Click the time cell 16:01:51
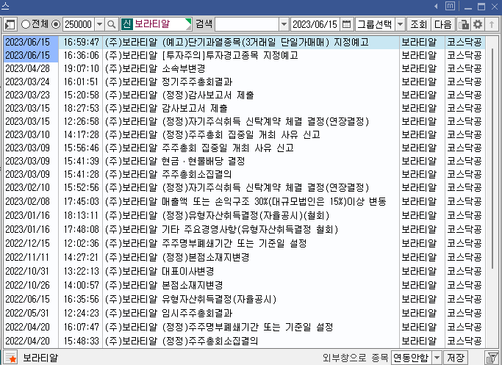 pyautogui.click(x=81, y=82)
